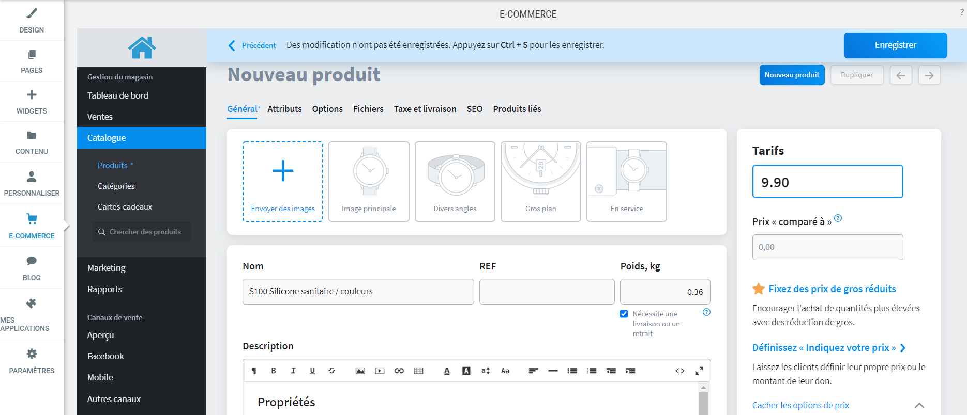Screen dimensions: 967x415
Task: Decrease indent in description editor
Action: pos(611,371)
